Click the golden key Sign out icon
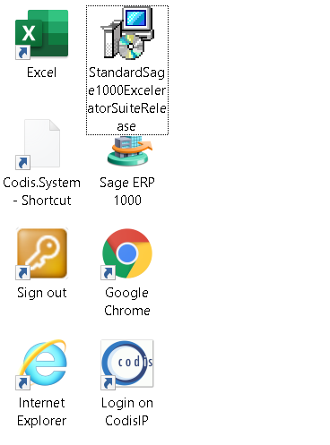This screenshot has width=330, height=445. pos(42,253)
